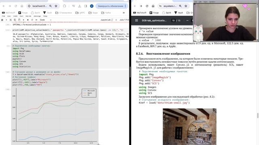Open Vault bookmark in right browser
This screenshot has width=259, height=145.
(x=178, y=12)
